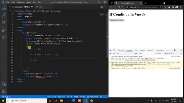Open the Manage gear in VS Code
The height and width of the screenshot is (103, 184).
[x=4, y=91]
